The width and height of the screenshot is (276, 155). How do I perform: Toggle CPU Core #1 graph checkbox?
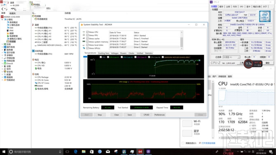(x=108, y=57)
